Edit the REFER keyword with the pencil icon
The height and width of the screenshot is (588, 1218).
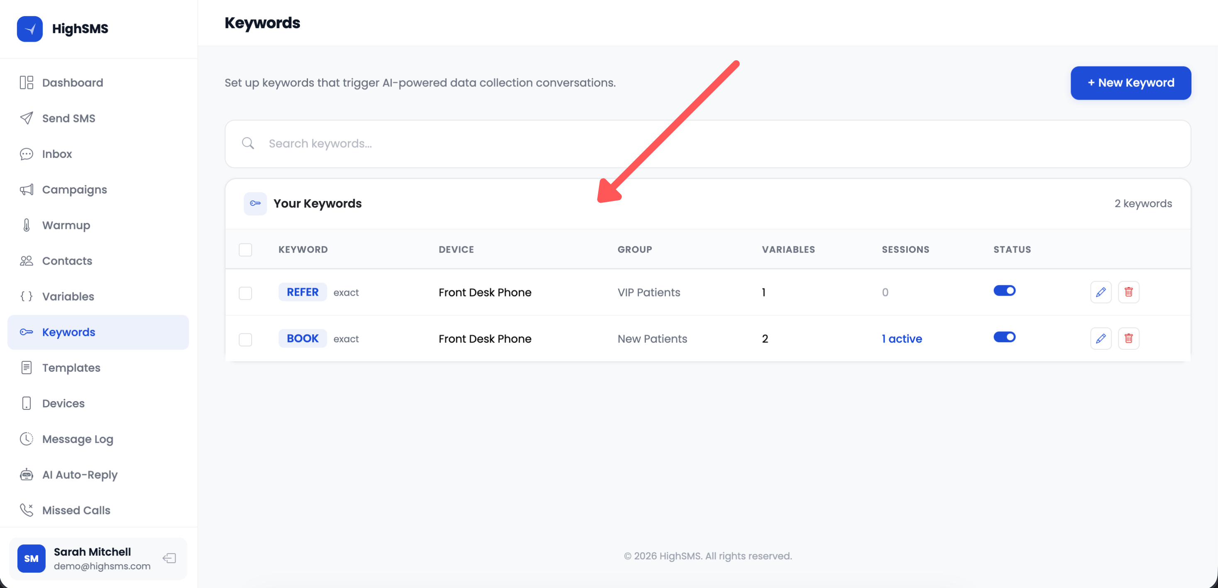pyautogui.click(x=1102, y=292)
